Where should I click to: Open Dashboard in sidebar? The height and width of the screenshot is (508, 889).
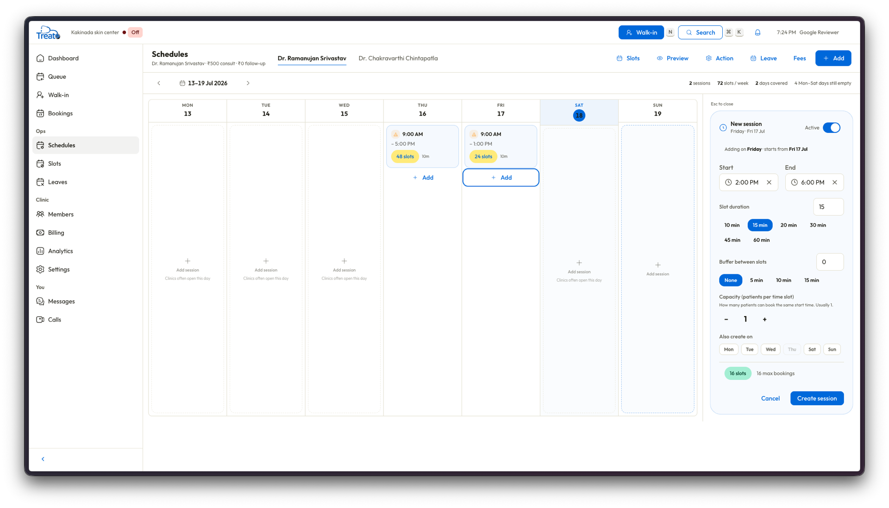click(x=86, y=58)
